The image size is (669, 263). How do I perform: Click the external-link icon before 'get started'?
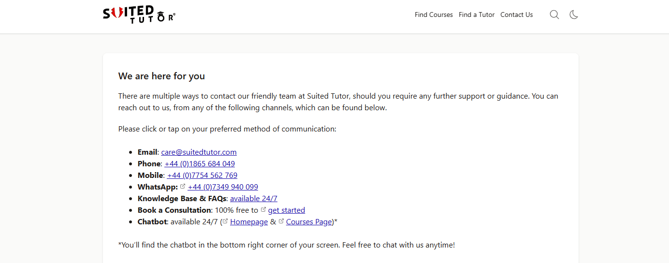tap(263, 210)
